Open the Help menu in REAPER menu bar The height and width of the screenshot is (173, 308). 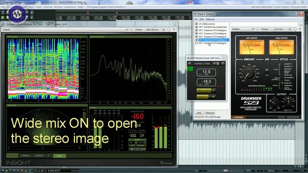(x=80, y=7)
